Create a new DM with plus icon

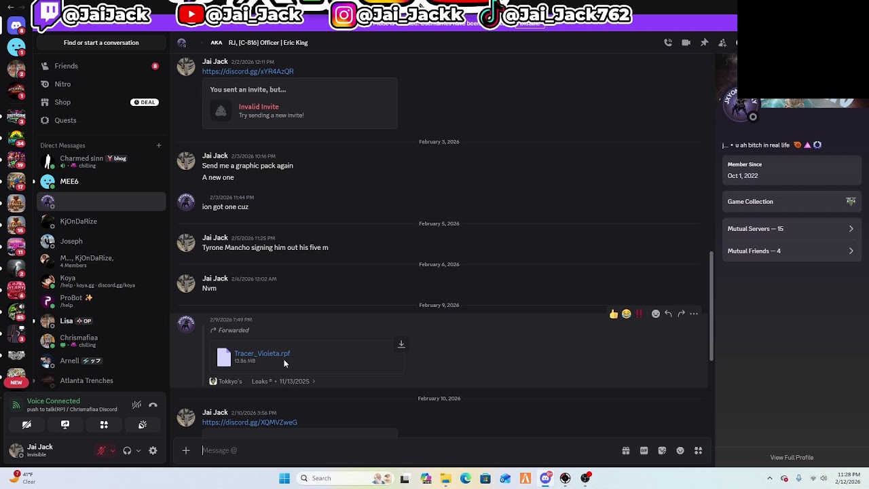[x=159, y=145]
